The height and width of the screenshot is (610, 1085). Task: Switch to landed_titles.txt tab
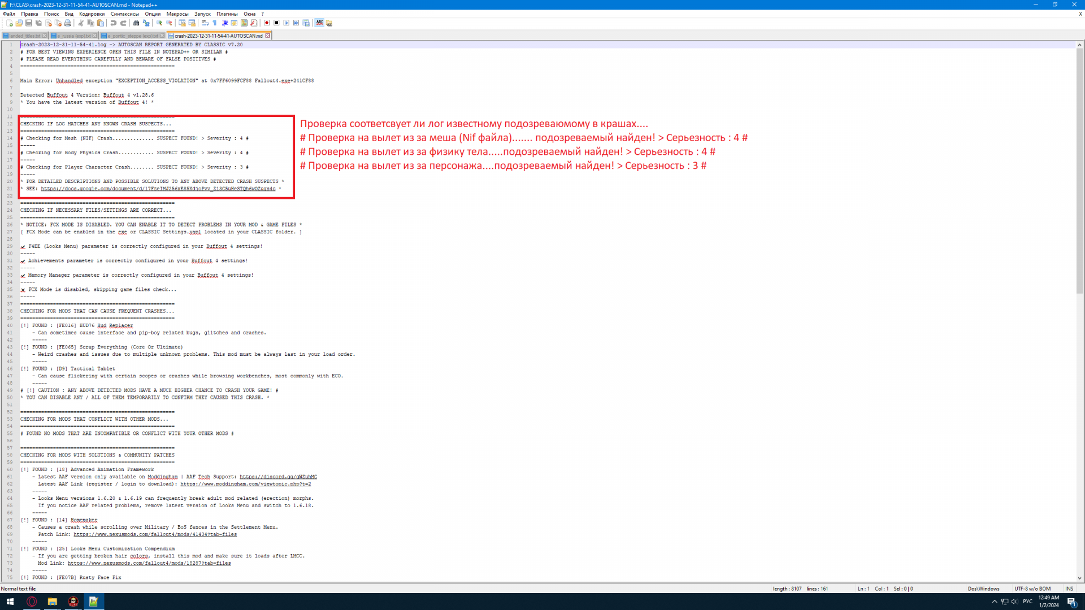pyautogui.click(x=24, y=36)
